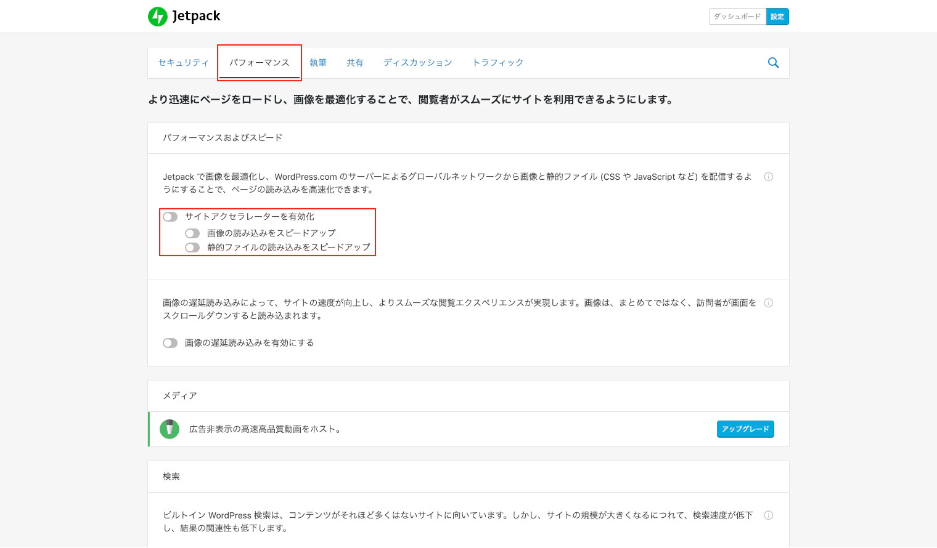Image resolution: width=937 pixels, height=548 pixels.
Task: Open the settings search magnifier icon
Action: (x=773, y=63)
